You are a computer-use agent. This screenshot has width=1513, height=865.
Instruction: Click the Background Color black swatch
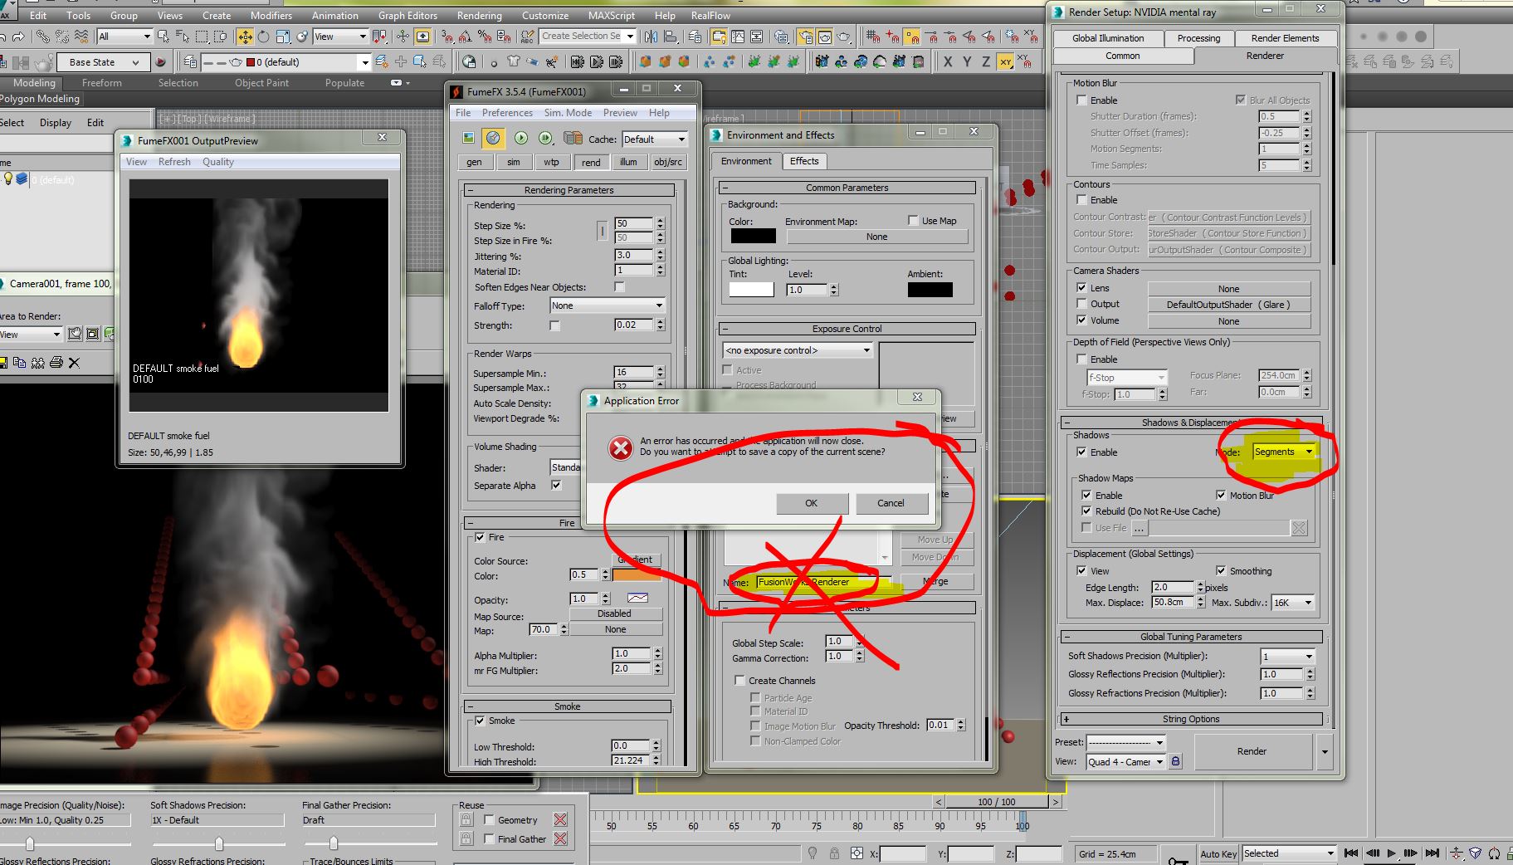(753, 236)
